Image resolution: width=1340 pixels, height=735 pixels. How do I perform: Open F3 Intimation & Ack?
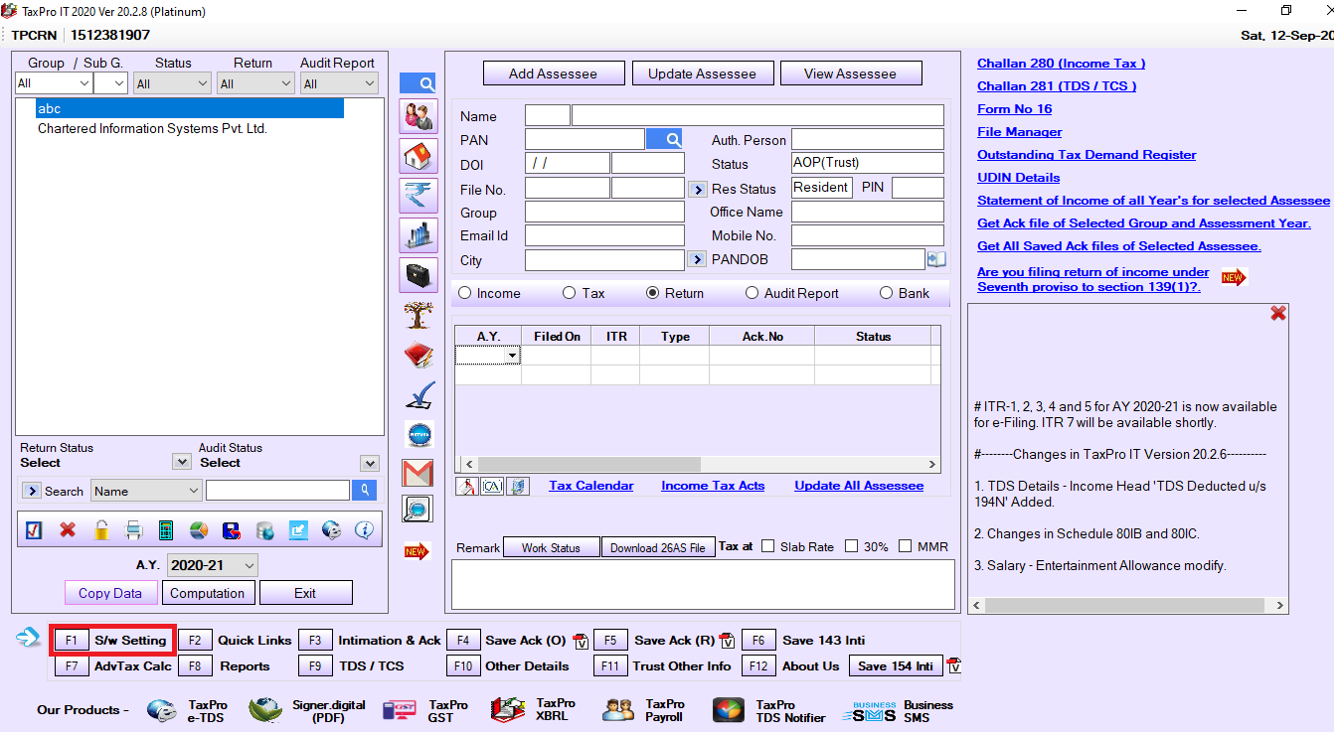(370, 641)
